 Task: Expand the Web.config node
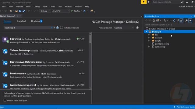pyautogui.click(x=149, y=47)
